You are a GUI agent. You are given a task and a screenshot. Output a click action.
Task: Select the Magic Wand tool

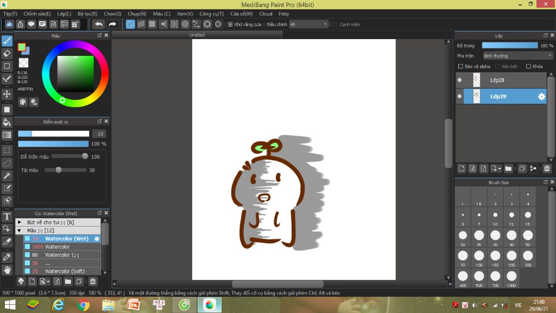pos(7,176)
